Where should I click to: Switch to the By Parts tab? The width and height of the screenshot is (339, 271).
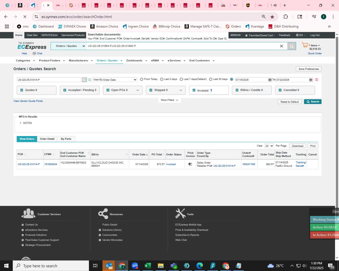tap(66, 139)
